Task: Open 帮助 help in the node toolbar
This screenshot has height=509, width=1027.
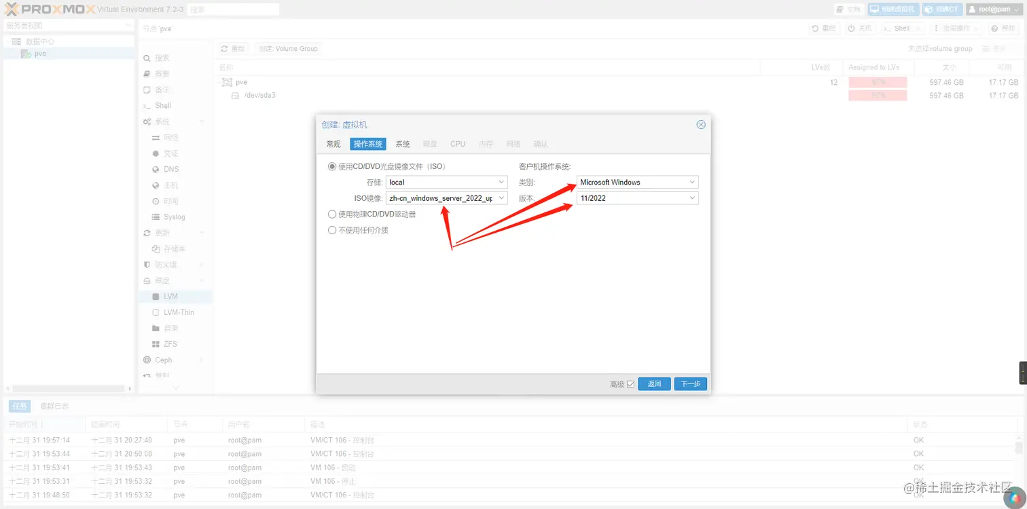Action: click(x=1004, y=29)
